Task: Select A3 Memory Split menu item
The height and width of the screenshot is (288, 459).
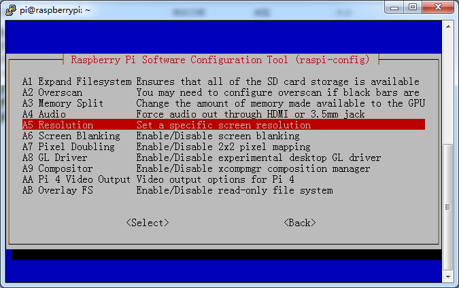Action: (224, 103)
